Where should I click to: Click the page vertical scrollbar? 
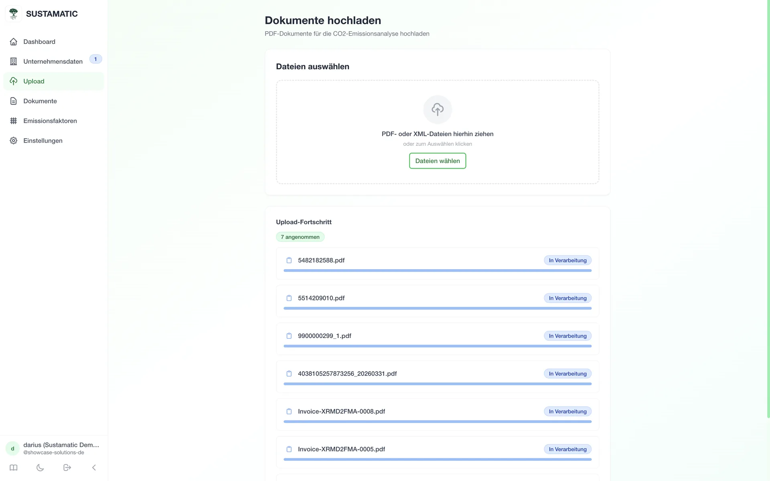pos(768,209)
